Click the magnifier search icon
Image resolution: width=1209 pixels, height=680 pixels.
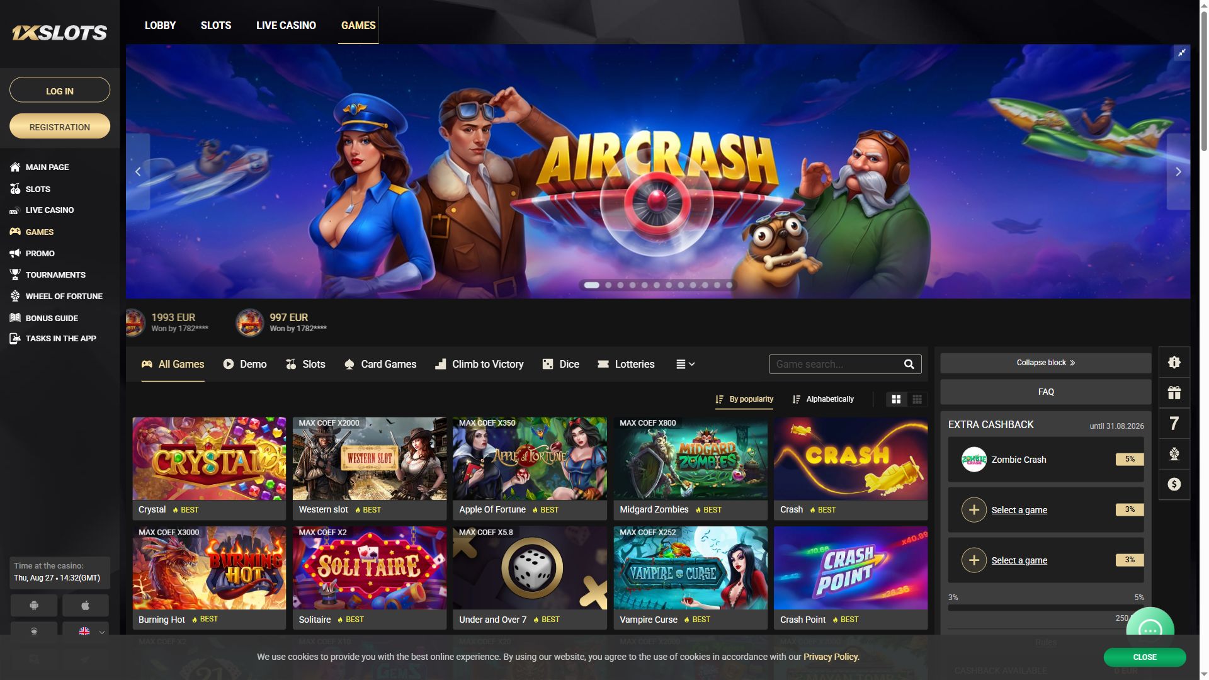click(x=909, y=364)
